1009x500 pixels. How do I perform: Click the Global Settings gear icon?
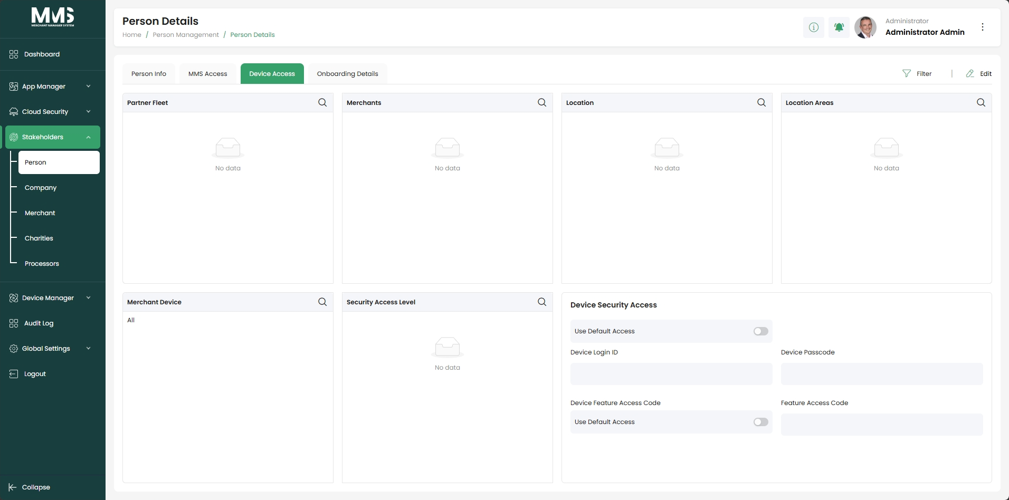coord(14,349)
